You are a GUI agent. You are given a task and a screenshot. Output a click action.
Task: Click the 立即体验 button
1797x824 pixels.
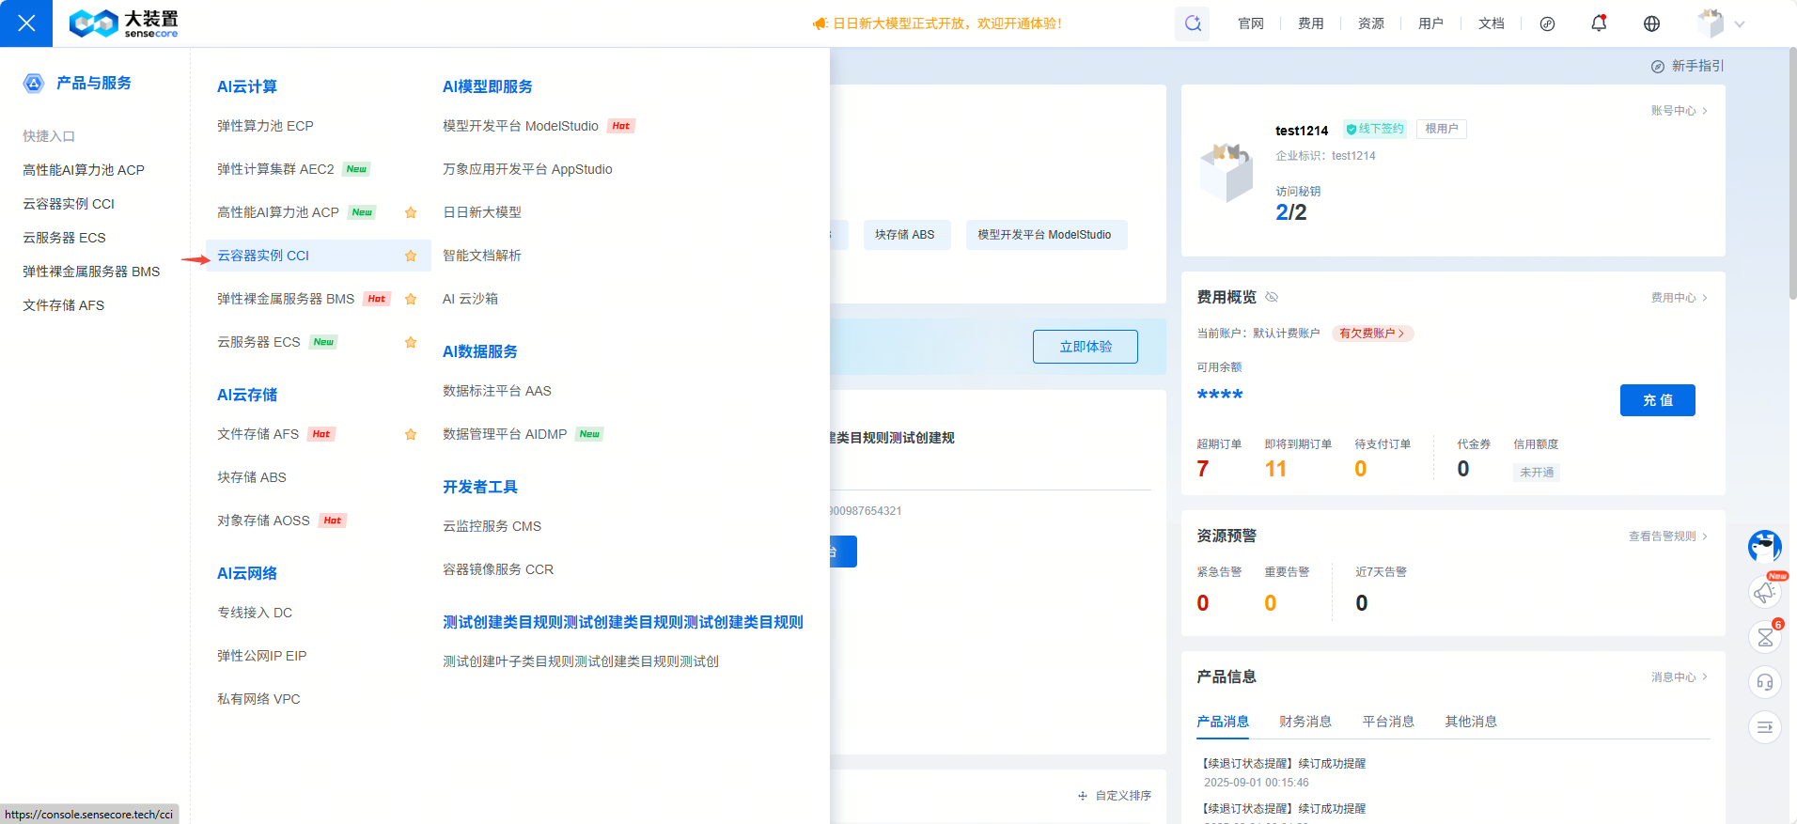point(1086,347)
